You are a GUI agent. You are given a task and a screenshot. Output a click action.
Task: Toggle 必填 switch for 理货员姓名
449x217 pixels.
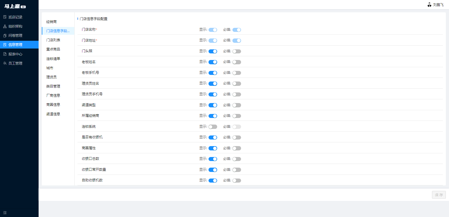(x=237, y=84)
